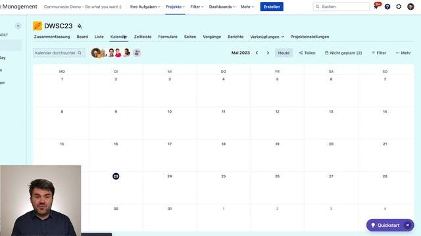The height and width of the screenshot is (236, 421).
Task: Click the DWSC23 project title
Action: 59,26
